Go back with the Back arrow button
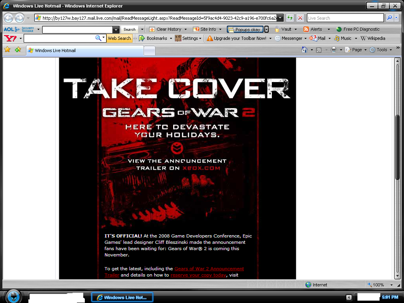This screenshot has height=303, width=404. [x=9, y=18]
